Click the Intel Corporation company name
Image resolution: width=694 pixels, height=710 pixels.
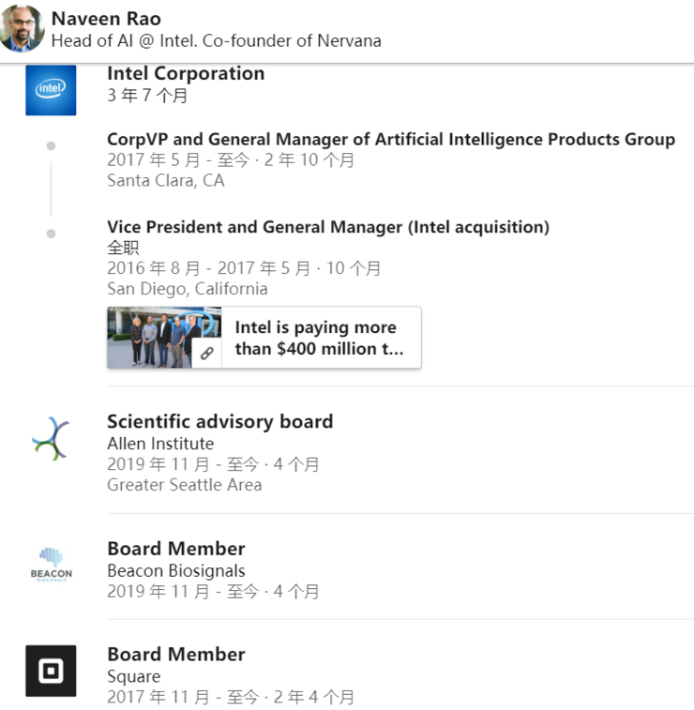(x=186, y=73)
